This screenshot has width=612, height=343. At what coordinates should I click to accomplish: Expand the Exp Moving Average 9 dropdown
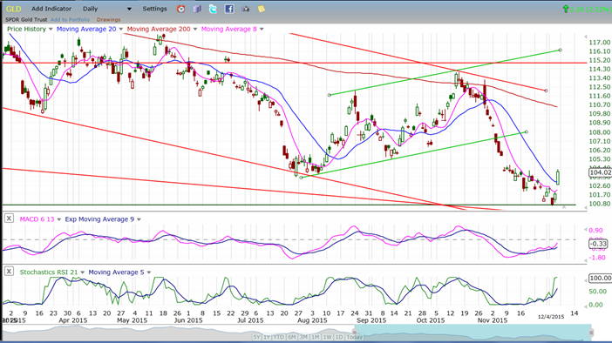tap(139, 219)
